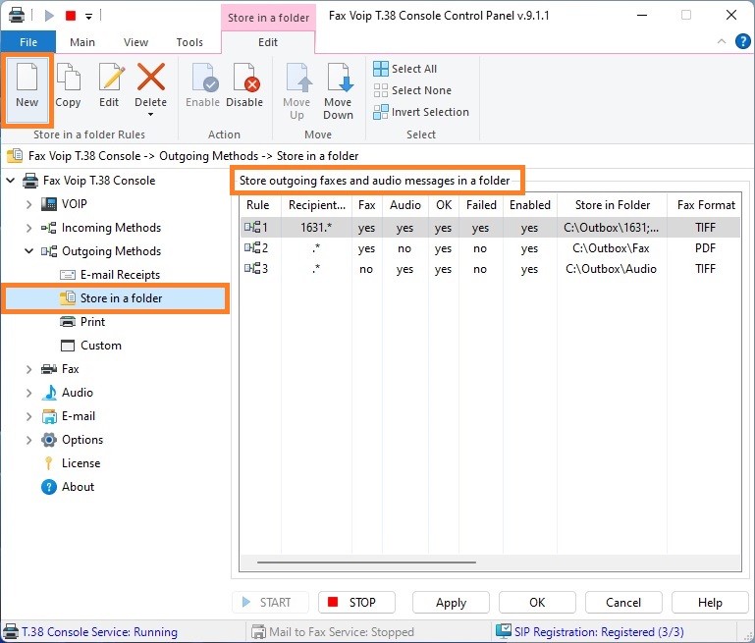Click the Enable rule icon
The image size is (755, 643).
(203, 78)
